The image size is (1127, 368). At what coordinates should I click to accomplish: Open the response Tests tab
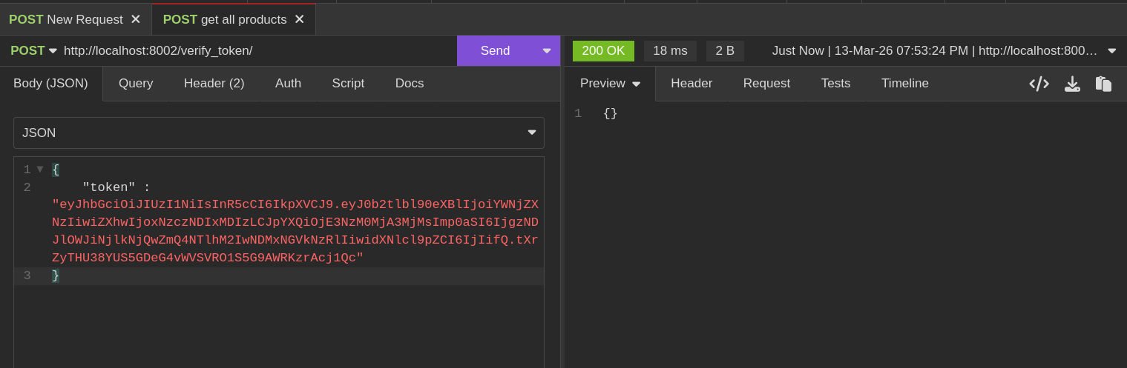click(x=835, y=84)
